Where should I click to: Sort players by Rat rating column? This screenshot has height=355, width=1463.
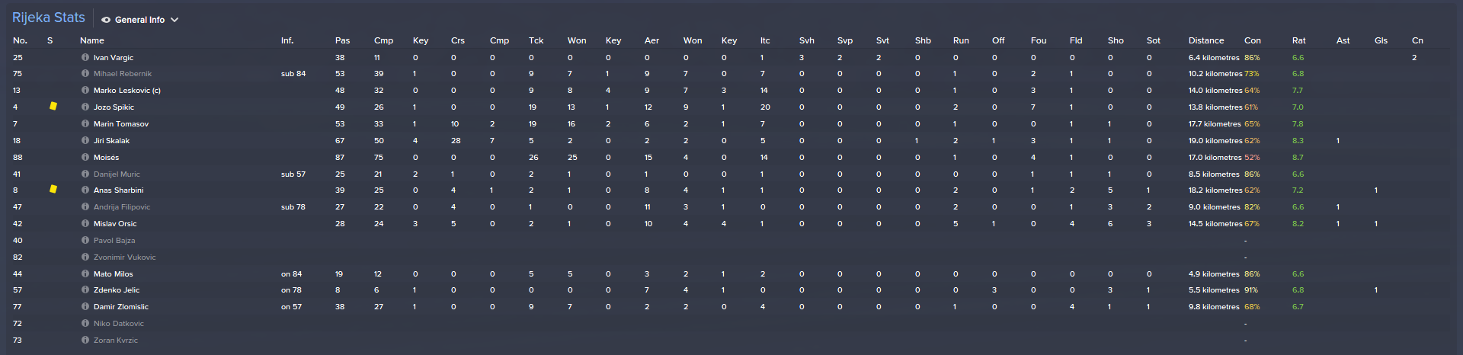tap(1298, 40)
